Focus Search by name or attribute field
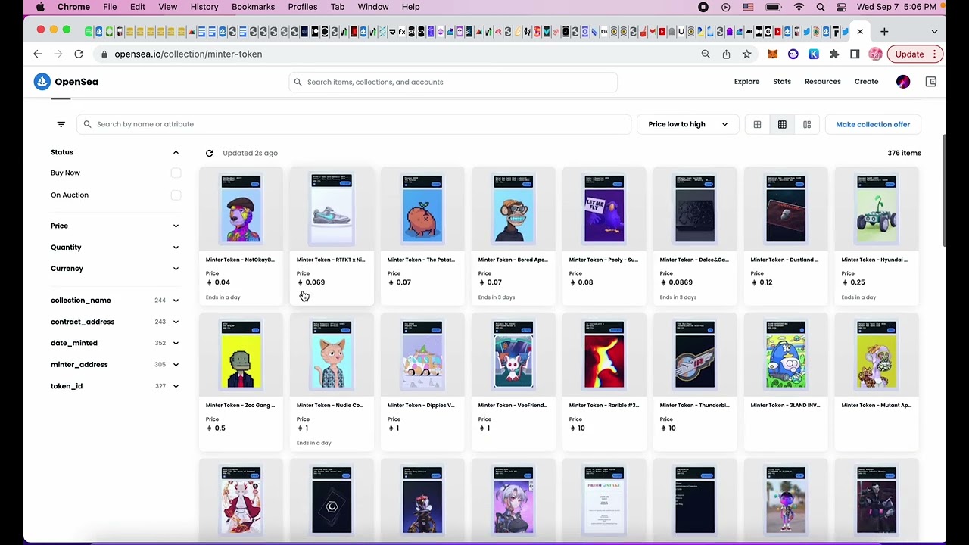This screenshot has width=969, height=545. point(354,124)
